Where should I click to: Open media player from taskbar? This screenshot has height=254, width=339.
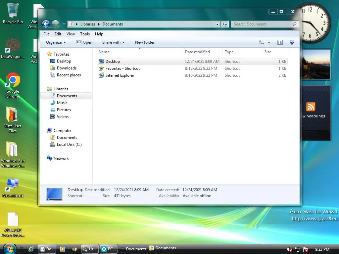[63, 249]
